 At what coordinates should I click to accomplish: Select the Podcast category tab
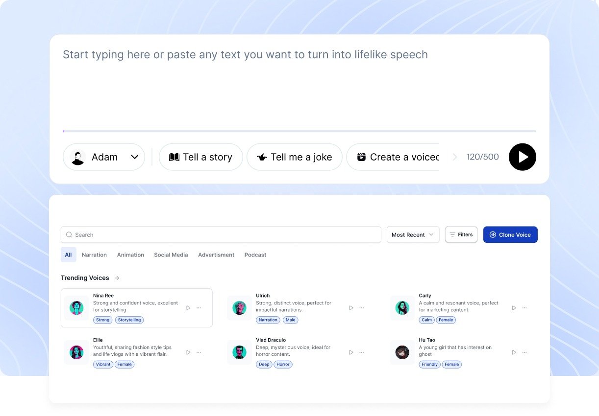(255, 255)
